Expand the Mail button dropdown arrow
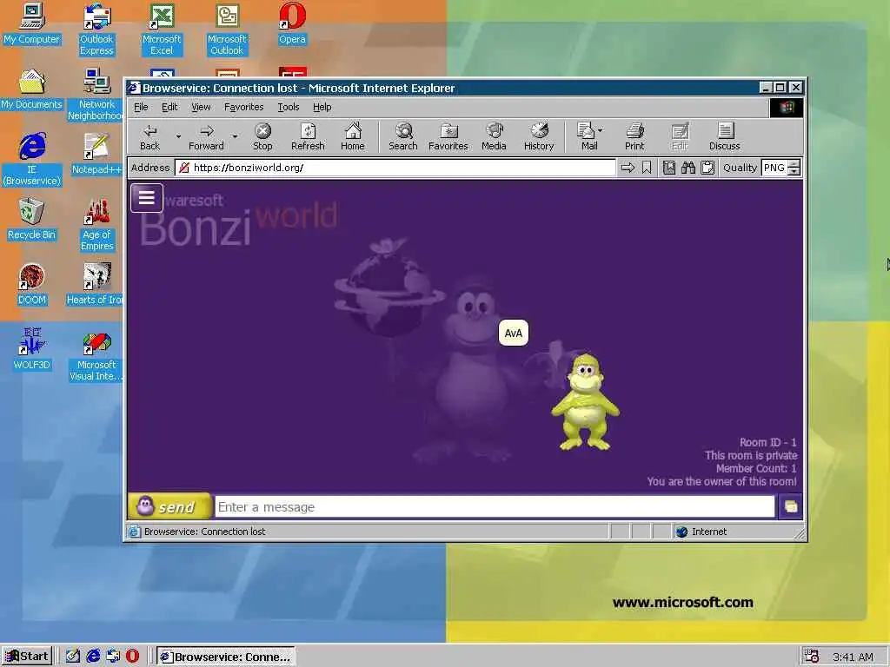This screenshot has height=667, width=890. click(601, 130)
